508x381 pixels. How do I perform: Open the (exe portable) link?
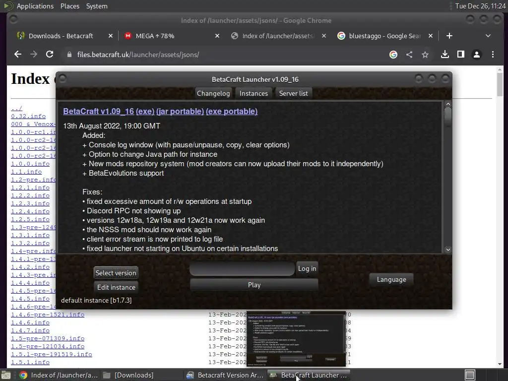(232, 111)
